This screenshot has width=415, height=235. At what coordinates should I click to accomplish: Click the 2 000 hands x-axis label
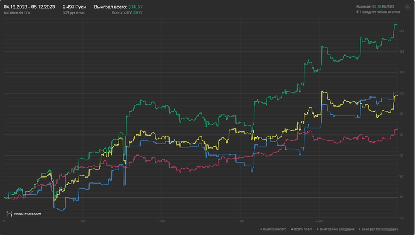(319, 221)
